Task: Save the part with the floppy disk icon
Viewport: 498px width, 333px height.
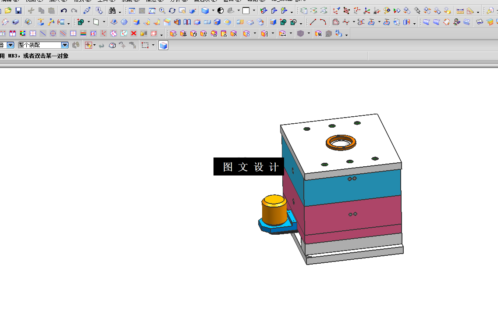Action: point(18,11)
